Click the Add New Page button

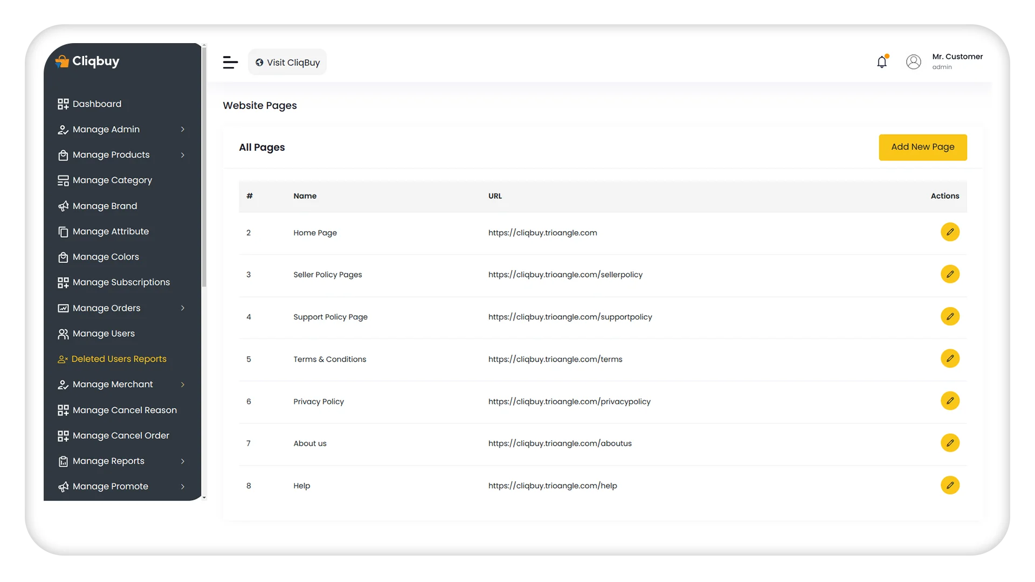pyautogui.click(x=922, y=147)
